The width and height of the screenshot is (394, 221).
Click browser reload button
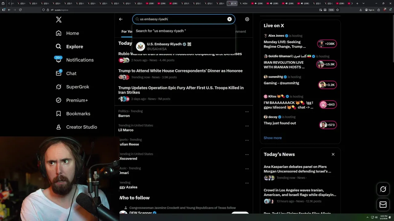coord(20,10)
